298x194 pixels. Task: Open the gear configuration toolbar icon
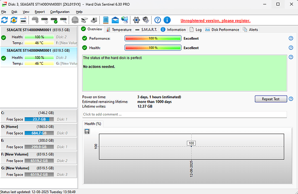coord(136,20)
